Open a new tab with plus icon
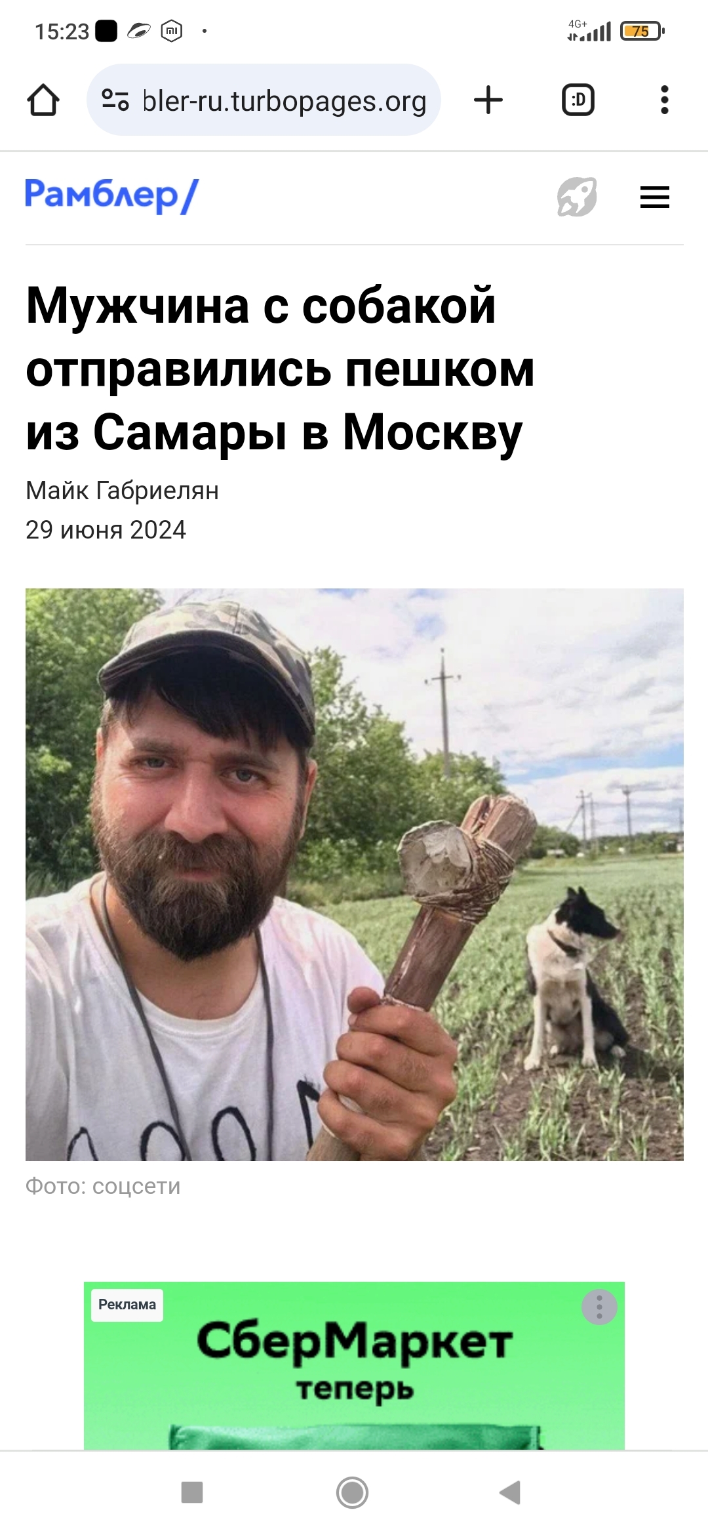Image resolution: width=708 pixels, height=1535 pixels. pos(488,100)
